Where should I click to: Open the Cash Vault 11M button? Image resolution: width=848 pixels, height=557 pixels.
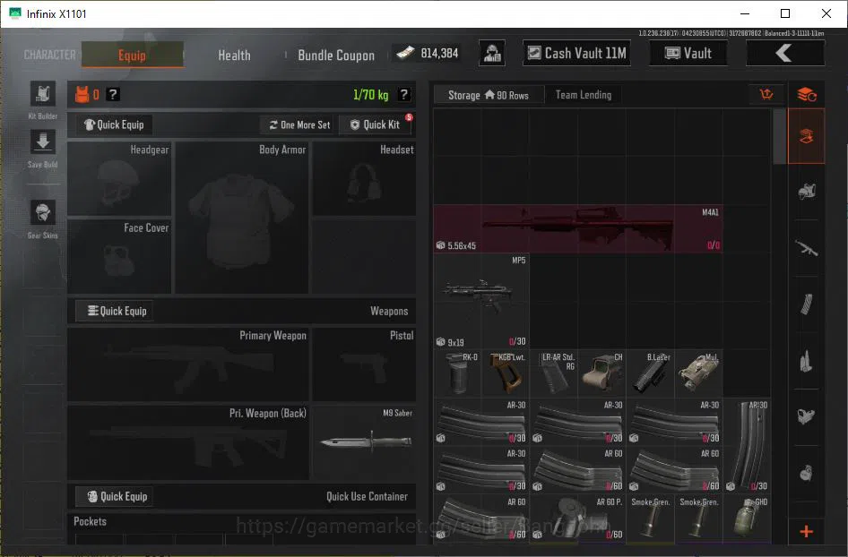point(576,54)
